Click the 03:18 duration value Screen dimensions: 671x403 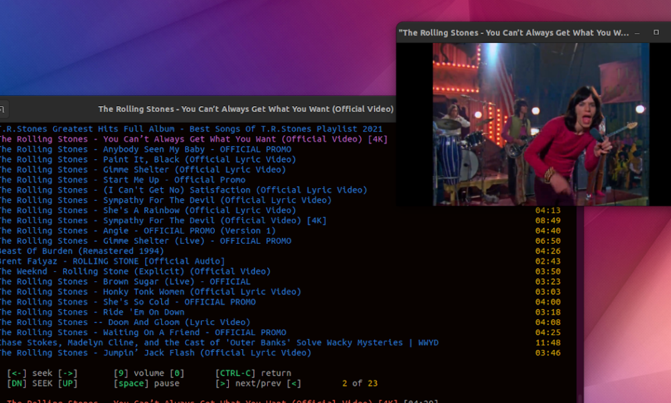[548, 312]
